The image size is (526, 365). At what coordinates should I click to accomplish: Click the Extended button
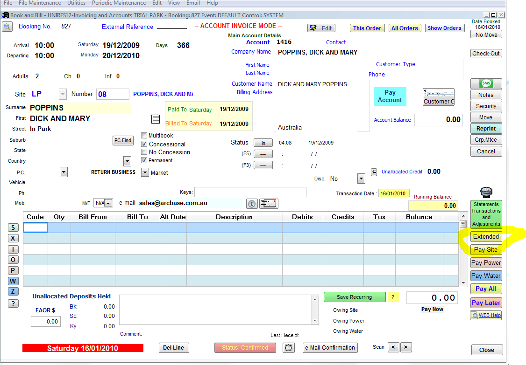click(x=486, y=236)
